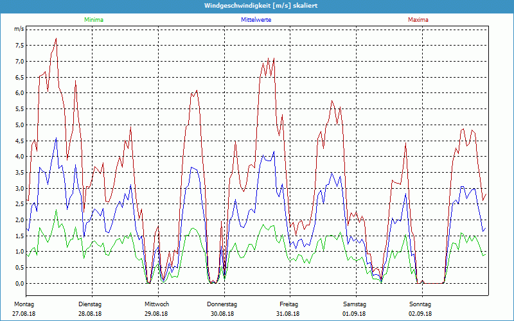The image size is (514, 321).
Task: Click the 4,0 y-axis value
Action: click(19, 157)
